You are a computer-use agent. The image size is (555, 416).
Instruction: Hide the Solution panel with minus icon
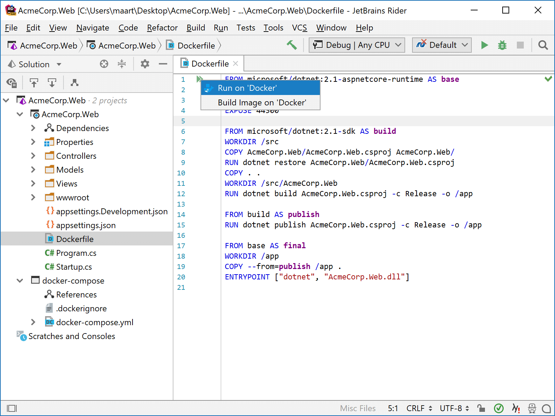pos(163,64)
